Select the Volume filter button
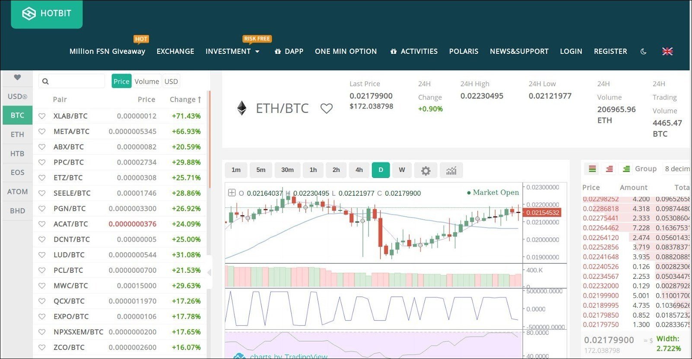 (x=147, y=81)
